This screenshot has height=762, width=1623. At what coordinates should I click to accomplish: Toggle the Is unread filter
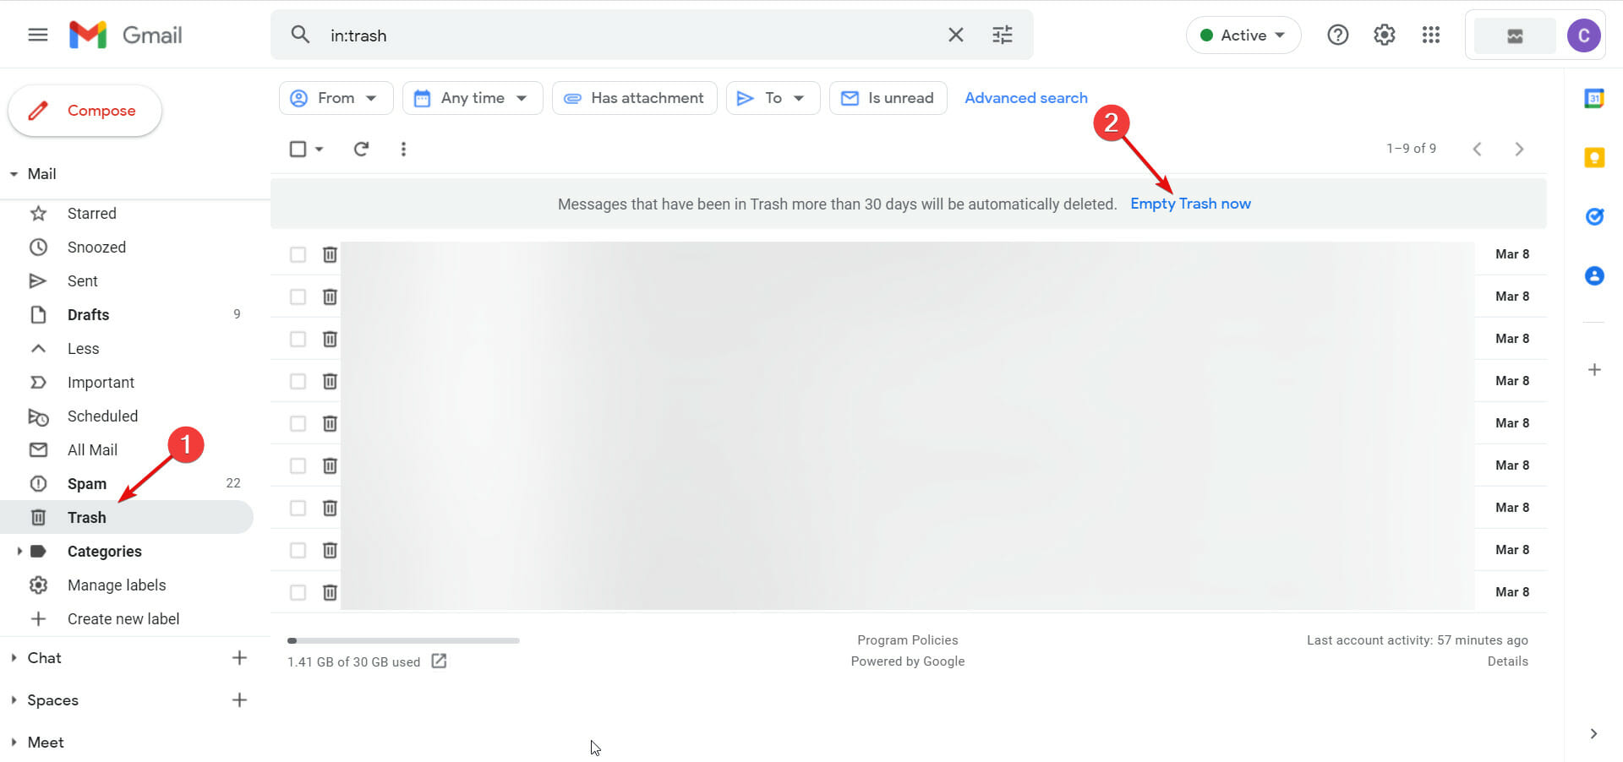[888, 98]
